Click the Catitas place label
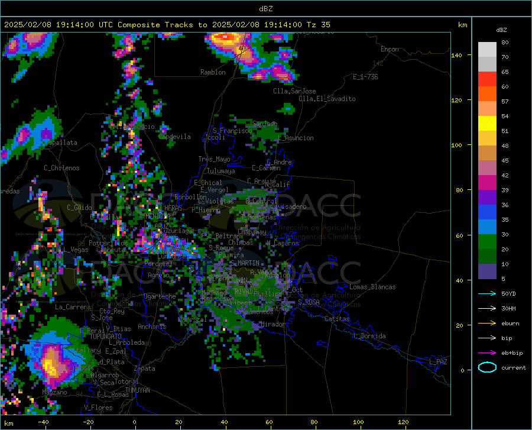The width and height of the screenshot is (532, 430). click(x=337, y=319)
